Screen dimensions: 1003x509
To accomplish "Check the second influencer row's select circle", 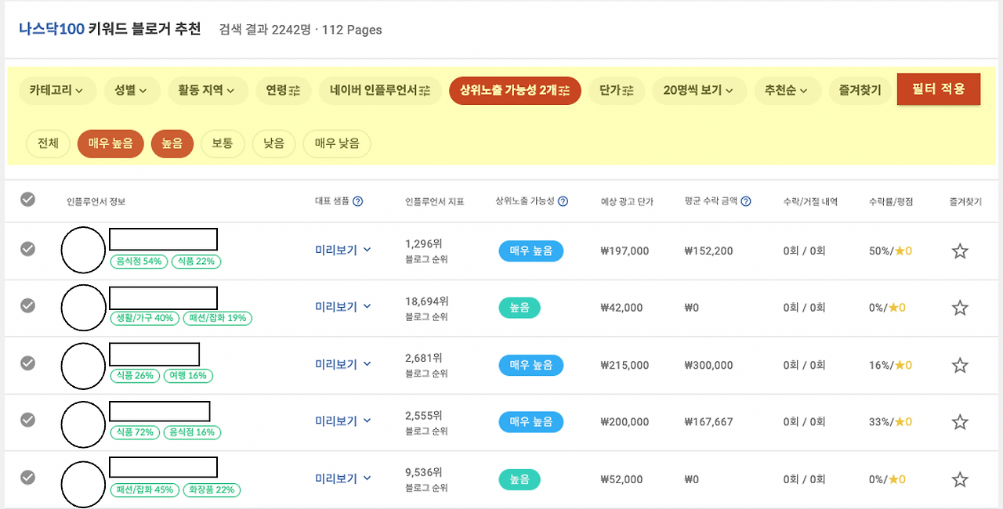I will [x=27, y=307].
